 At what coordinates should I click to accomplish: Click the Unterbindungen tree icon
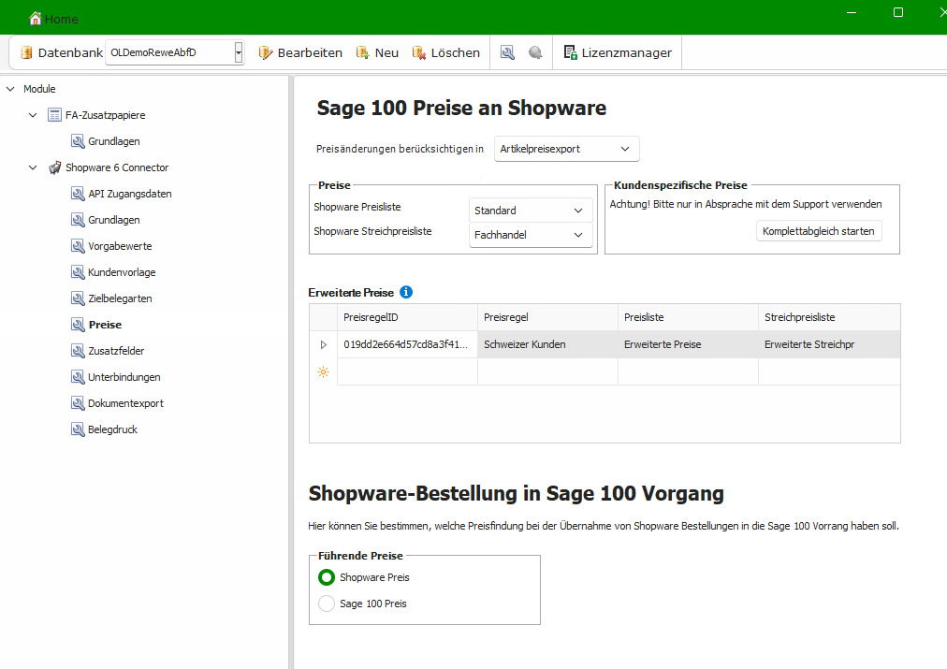(78, 377)
